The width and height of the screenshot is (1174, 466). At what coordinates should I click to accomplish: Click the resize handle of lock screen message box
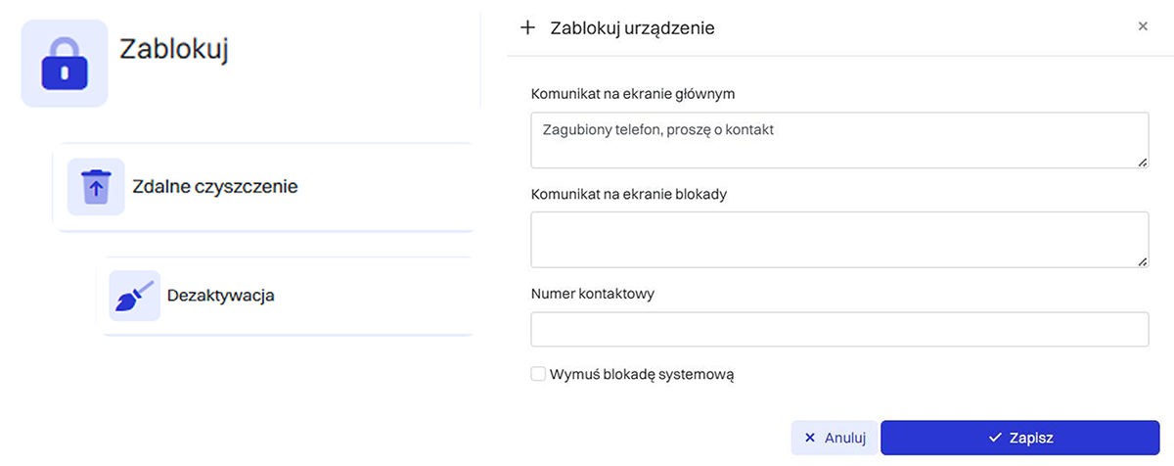[x=1142, y=261]
